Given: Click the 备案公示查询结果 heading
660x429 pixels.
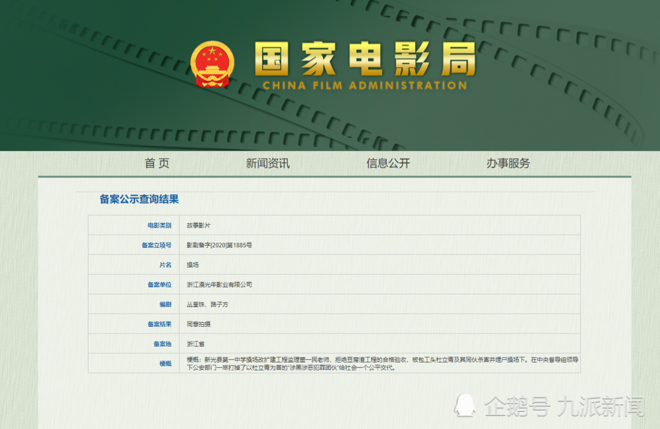Looking at the screenshot, I should pos(139,199).
